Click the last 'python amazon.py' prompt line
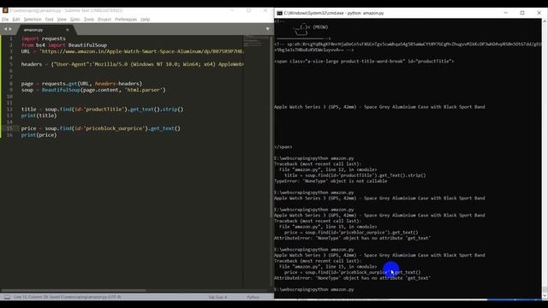This screenshot has width=548, height=308. point(314,289)
